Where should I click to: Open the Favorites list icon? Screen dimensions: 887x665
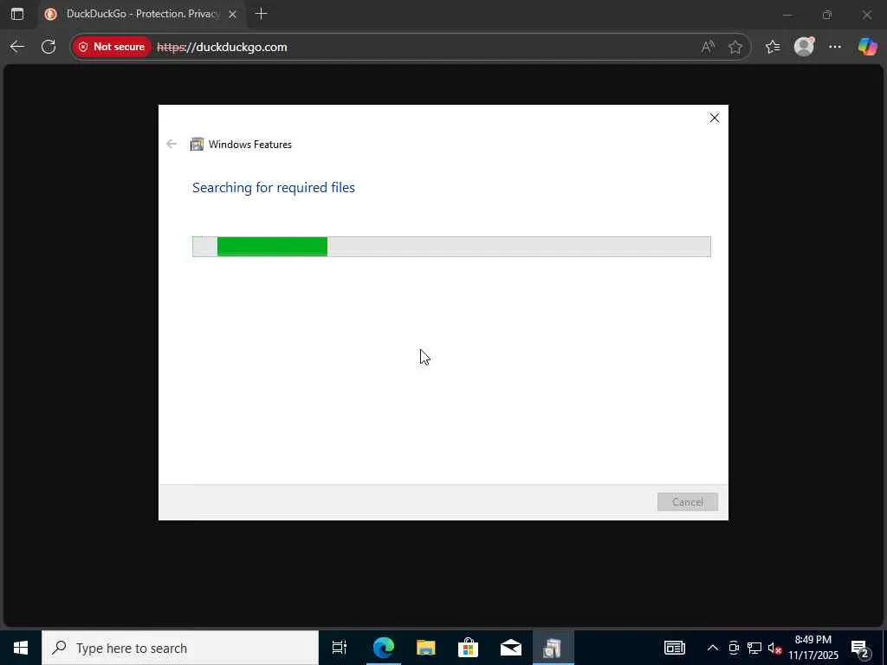(x=773, y=47)
